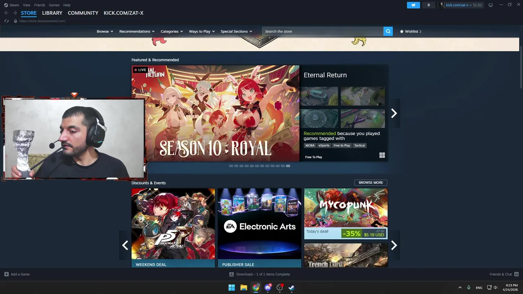Click the volume tray icon
This screenshot has height=294, width=523.
pyautogui.click(x=496, y=287)
